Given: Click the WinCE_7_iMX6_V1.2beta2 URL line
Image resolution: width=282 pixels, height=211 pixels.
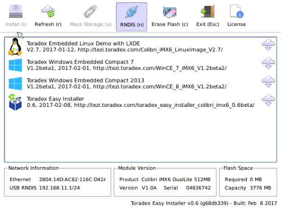Looking at the screenshot, I should 127,68.
